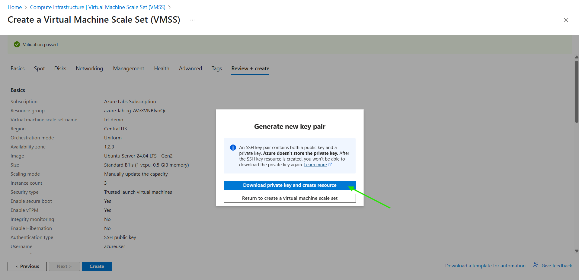Click the info icon in key pair dialog
Viewport: 579px width, 280px height.
click(x=233, y=148)
